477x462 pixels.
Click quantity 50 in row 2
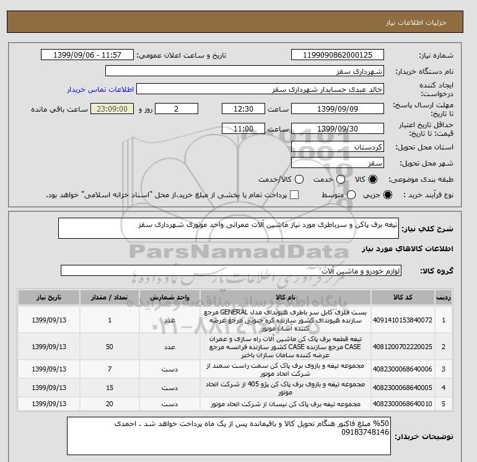[110, 347]
